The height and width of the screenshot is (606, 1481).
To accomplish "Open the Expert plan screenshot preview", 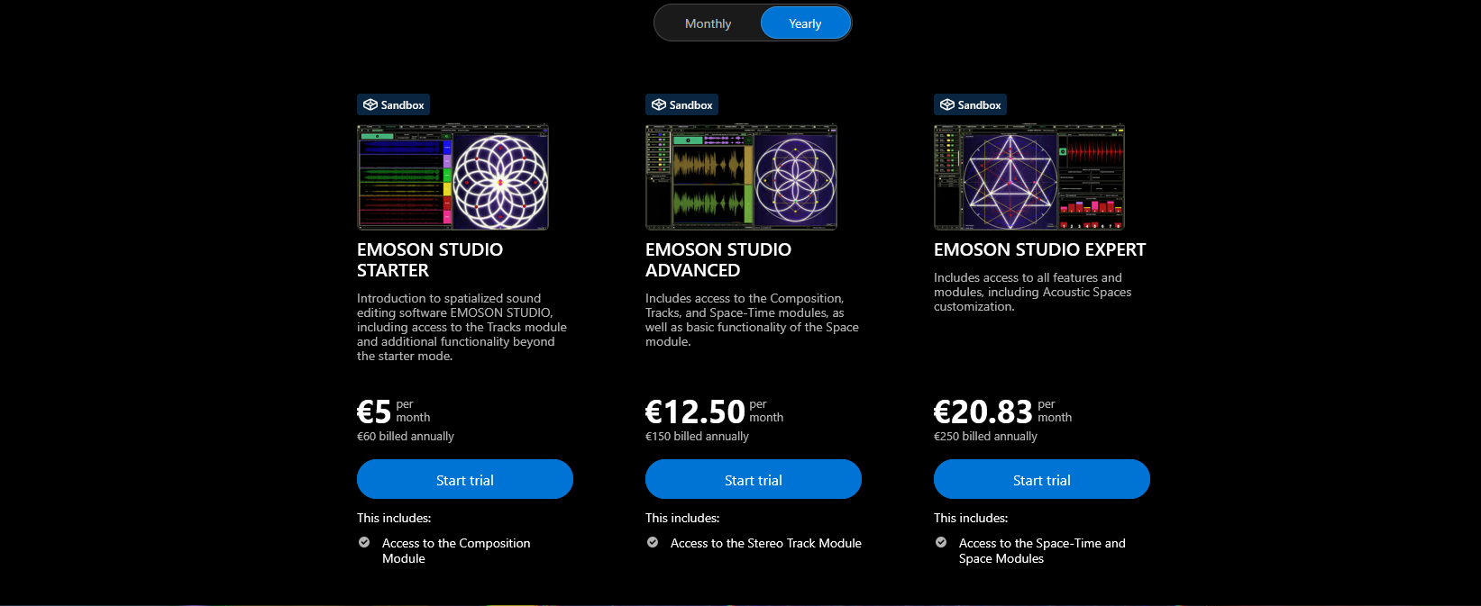I will 1028,176.
